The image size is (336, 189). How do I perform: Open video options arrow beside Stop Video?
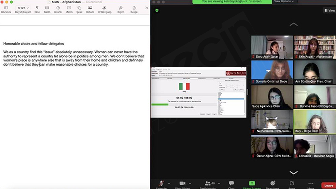pyautogui.click(x=190, y=183)
